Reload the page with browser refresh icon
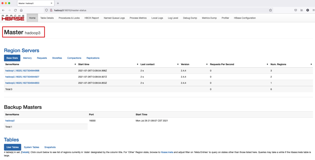 [x=15, y=10]
